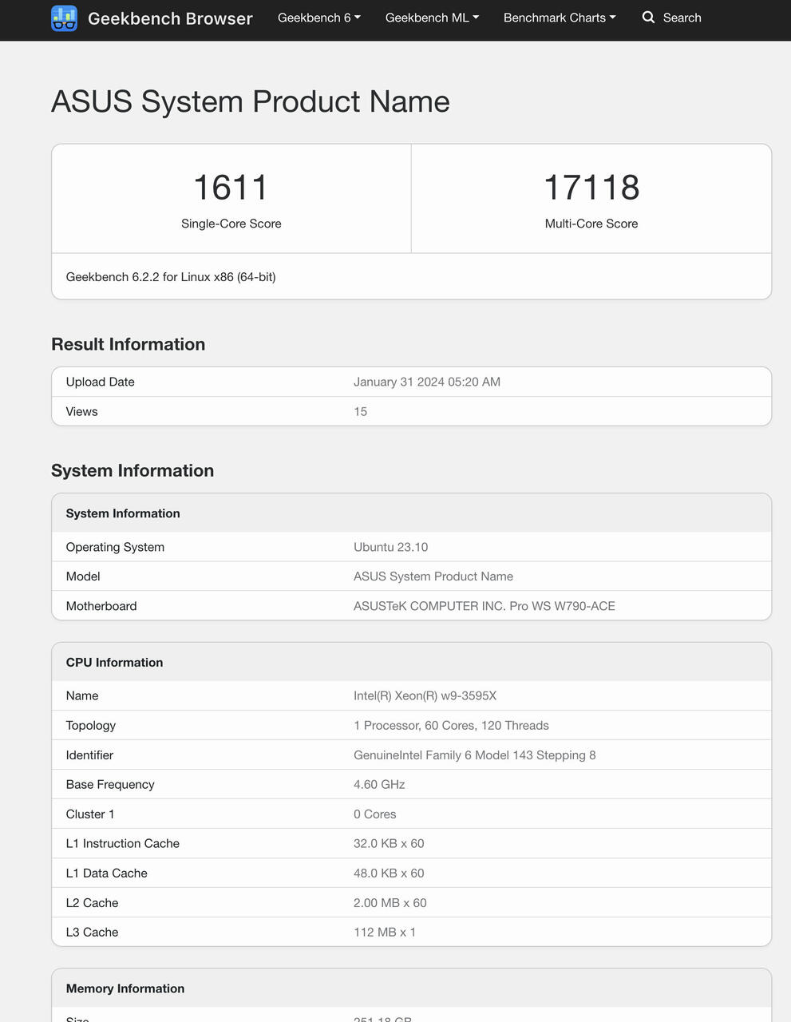Click the ASUS System Product Name heading
The height and width of the screenshot is (1022, 791).
251,101
